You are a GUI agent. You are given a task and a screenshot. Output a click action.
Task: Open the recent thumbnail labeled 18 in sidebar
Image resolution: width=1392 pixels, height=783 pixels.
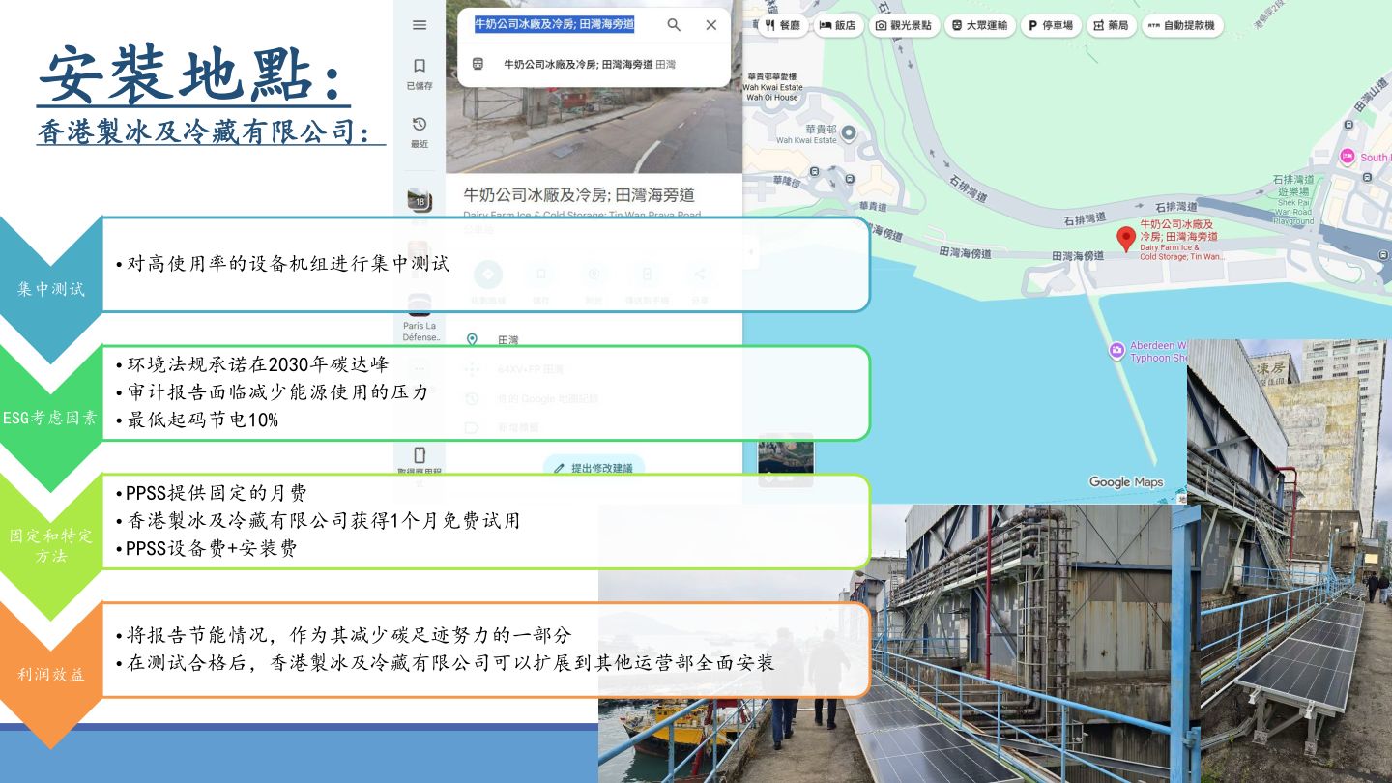tap(420, 201)
